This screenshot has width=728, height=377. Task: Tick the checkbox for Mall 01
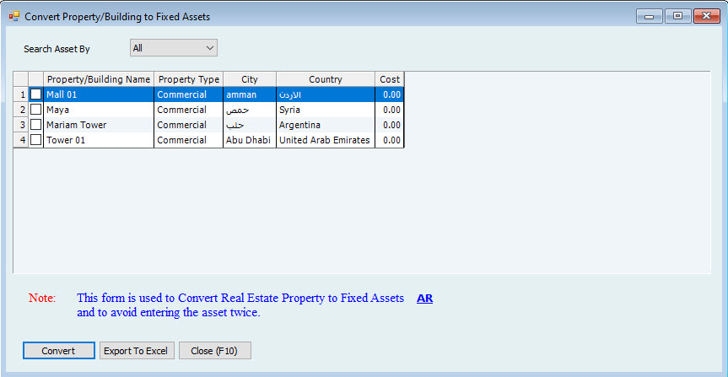point(35,94)
